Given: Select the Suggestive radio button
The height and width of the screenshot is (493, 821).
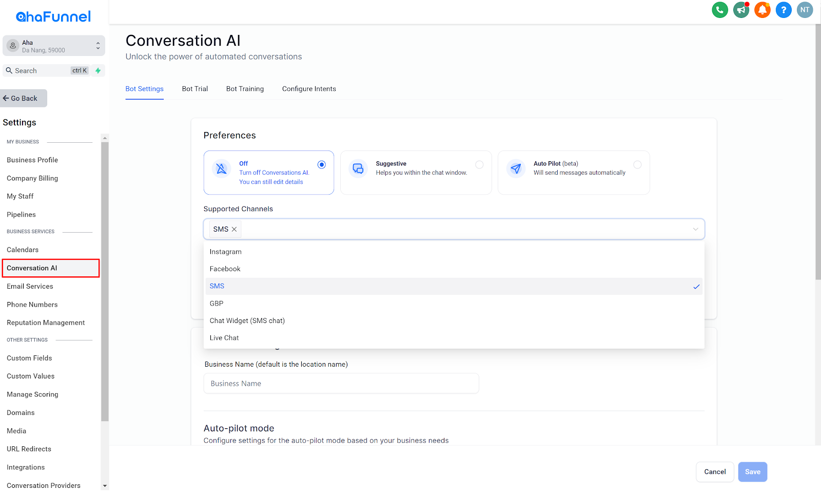Looking at the screenshot, I should (479, 165).
